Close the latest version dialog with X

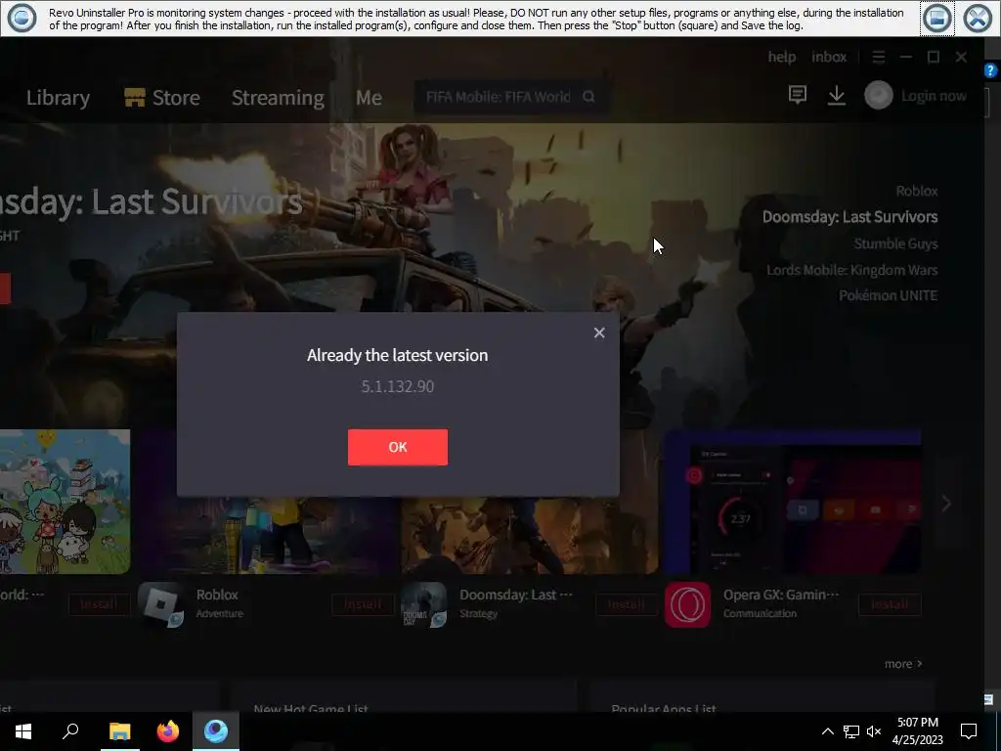pyautogui.click(x=599, y=332)
